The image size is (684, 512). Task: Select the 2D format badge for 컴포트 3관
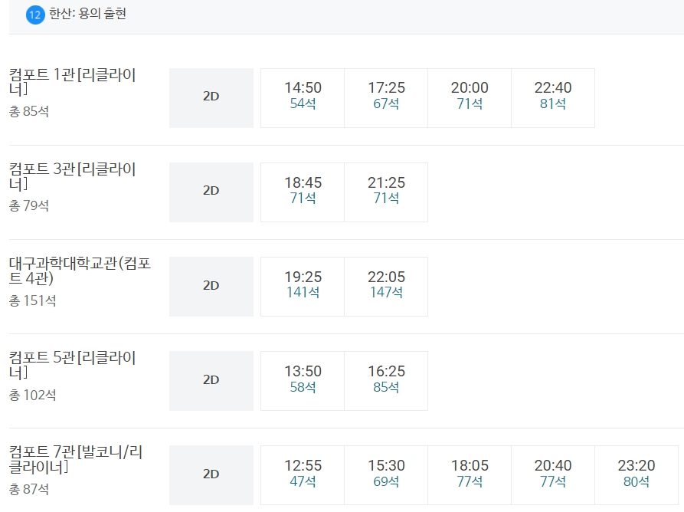[211, 192]
